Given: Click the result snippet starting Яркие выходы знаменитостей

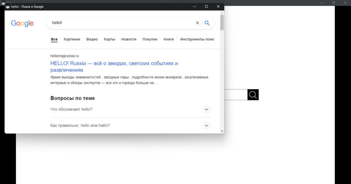Looking at the screenshot, I should (x=129, y=80).
